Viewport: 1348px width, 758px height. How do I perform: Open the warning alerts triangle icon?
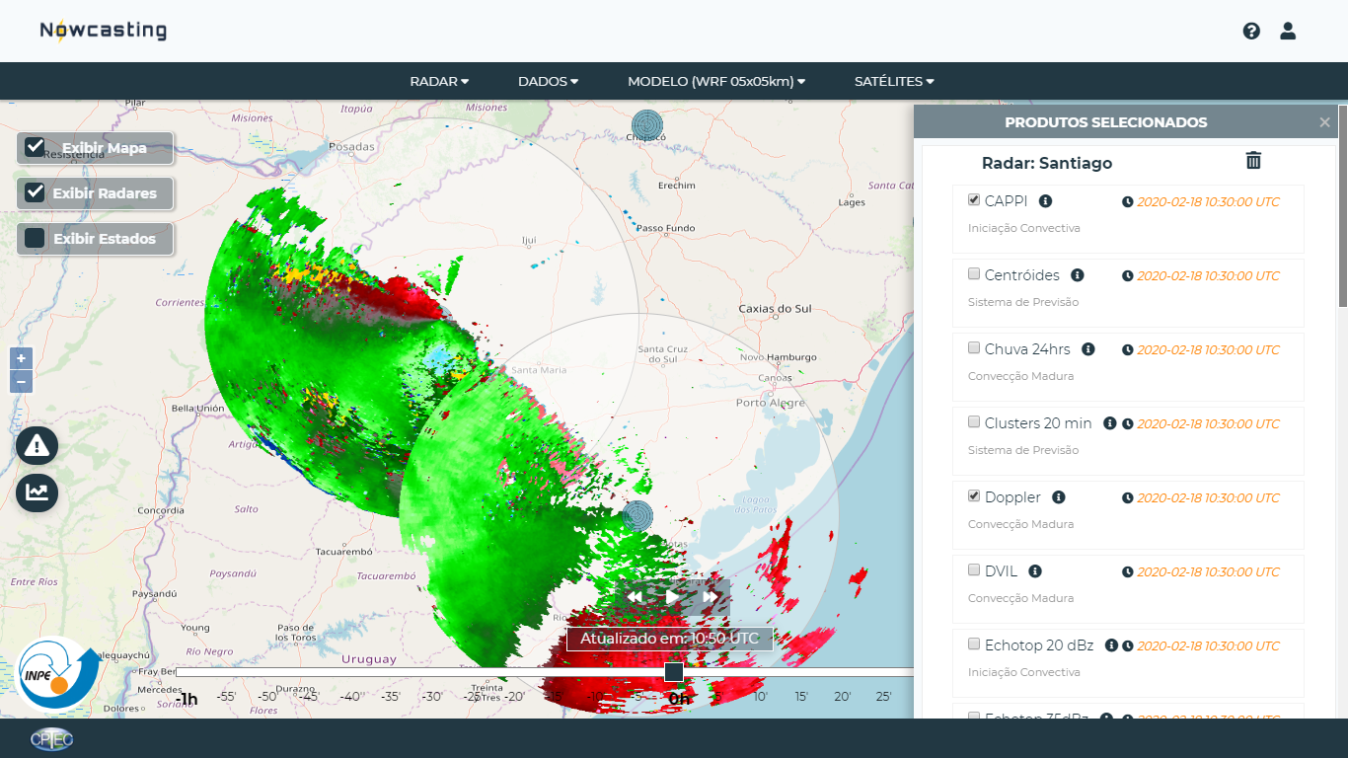point(37,446)
